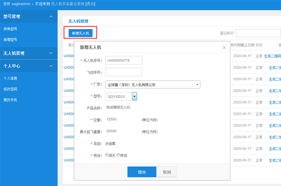Click the 有效期截止日期 column header
Viewport: 281px width, 186px height.
pos(242,45)
